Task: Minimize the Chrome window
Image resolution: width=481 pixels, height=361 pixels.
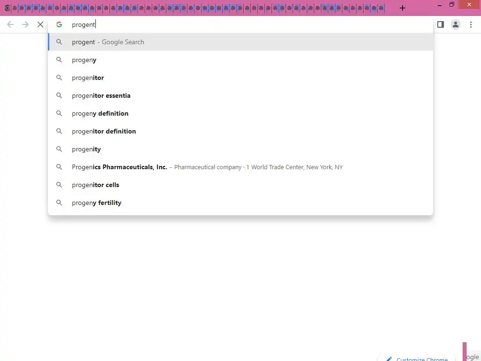Action: (440, 5)
